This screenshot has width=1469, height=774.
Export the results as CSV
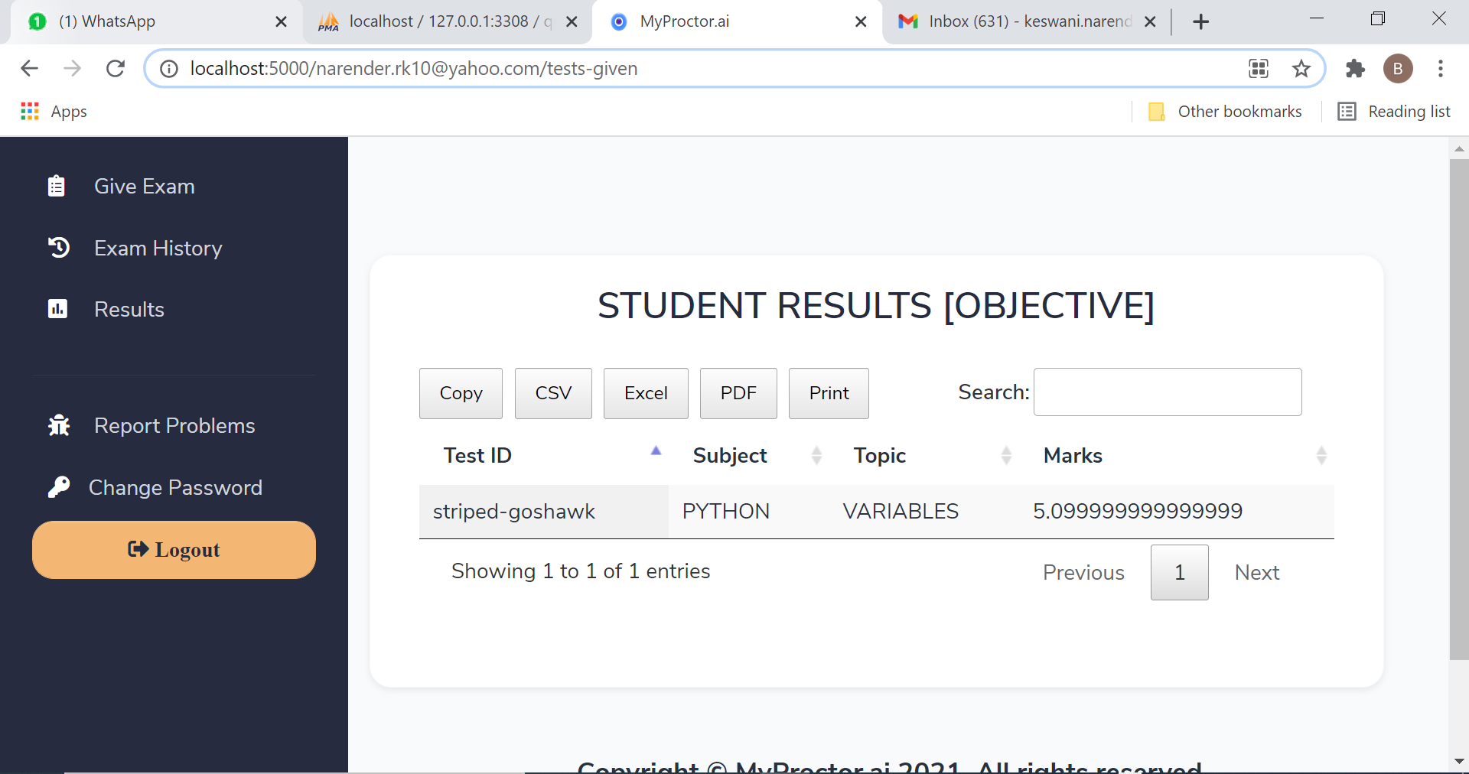553,393
